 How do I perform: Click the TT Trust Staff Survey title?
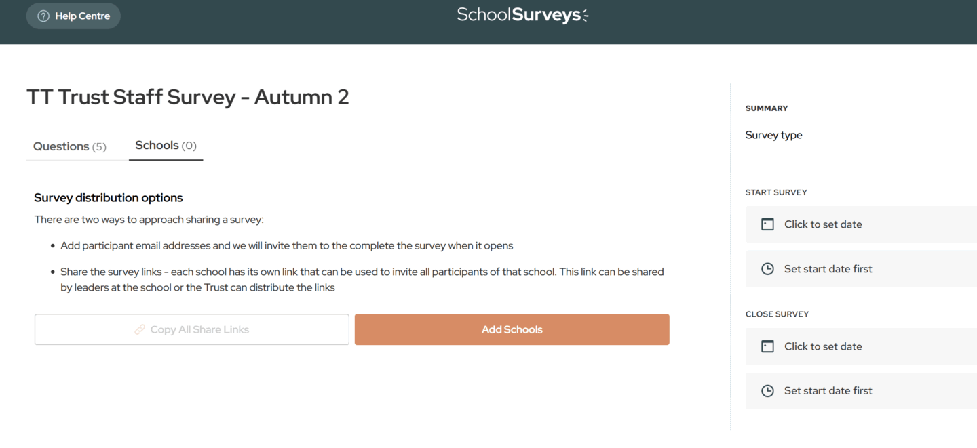[188, 97]
